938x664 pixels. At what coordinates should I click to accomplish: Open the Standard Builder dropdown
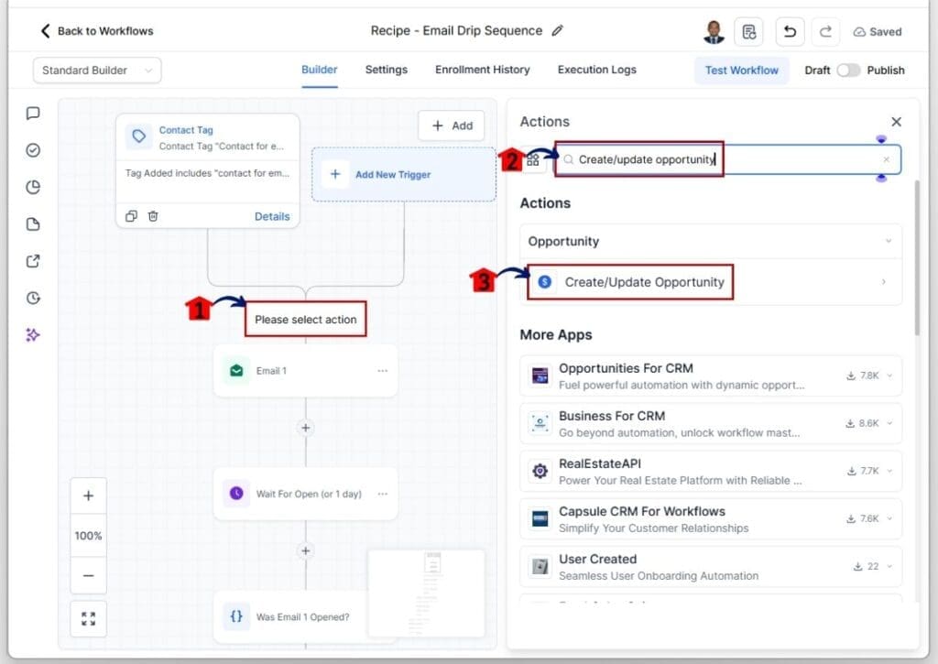click(x=97, y=71)
